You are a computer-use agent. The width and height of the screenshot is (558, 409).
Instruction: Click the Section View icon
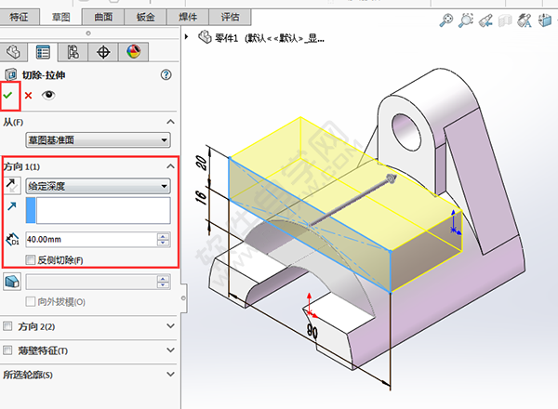505,20
